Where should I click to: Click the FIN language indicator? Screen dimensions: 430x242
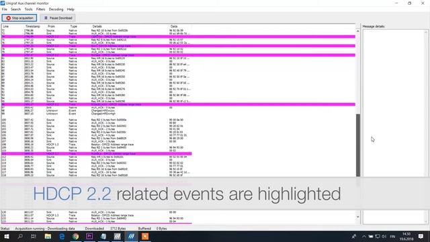(392, 236)
